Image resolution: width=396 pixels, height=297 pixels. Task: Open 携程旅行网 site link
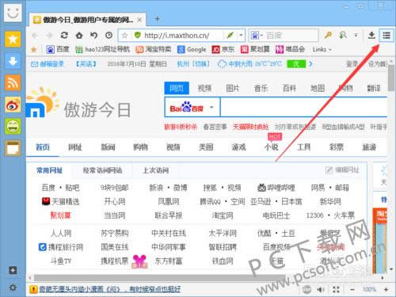(61, 247)
